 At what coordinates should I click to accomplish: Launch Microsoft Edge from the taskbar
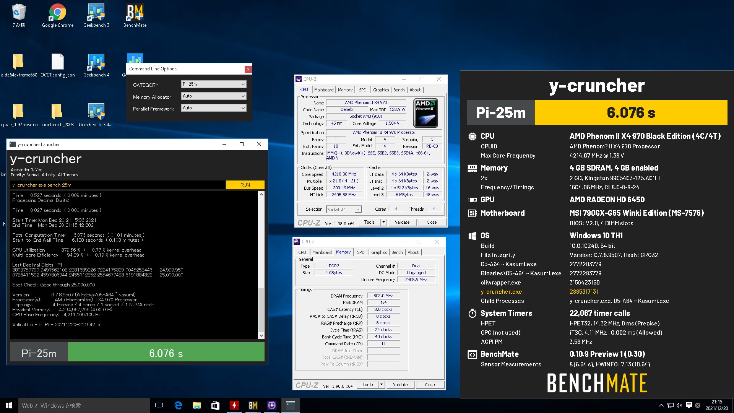pos(178,405)
